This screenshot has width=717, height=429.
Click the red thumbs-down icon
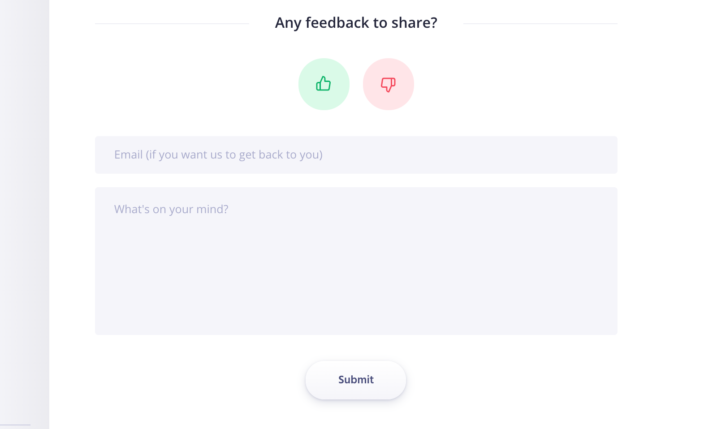[x=388, y=85]
